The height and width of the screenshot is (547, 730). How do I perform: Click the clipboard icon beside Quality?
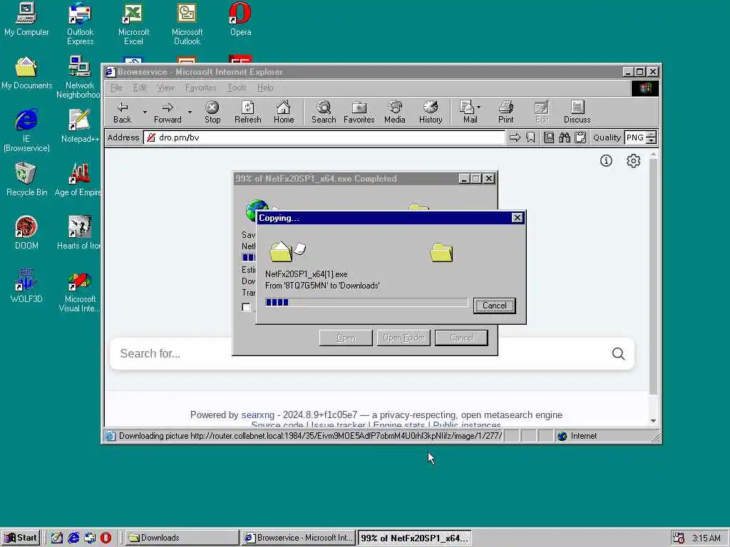(580, 137)
